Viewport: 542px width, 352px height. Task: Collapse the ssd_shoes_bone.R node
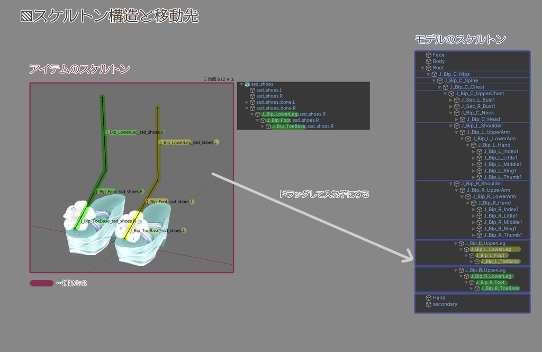247,108
